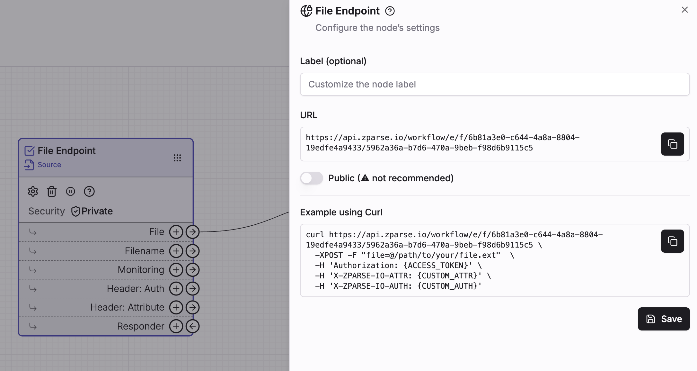Add connection on Responder plus icon
Image resolution: width=697 pixels, height=371 pixels.
[x=176, y=326]
